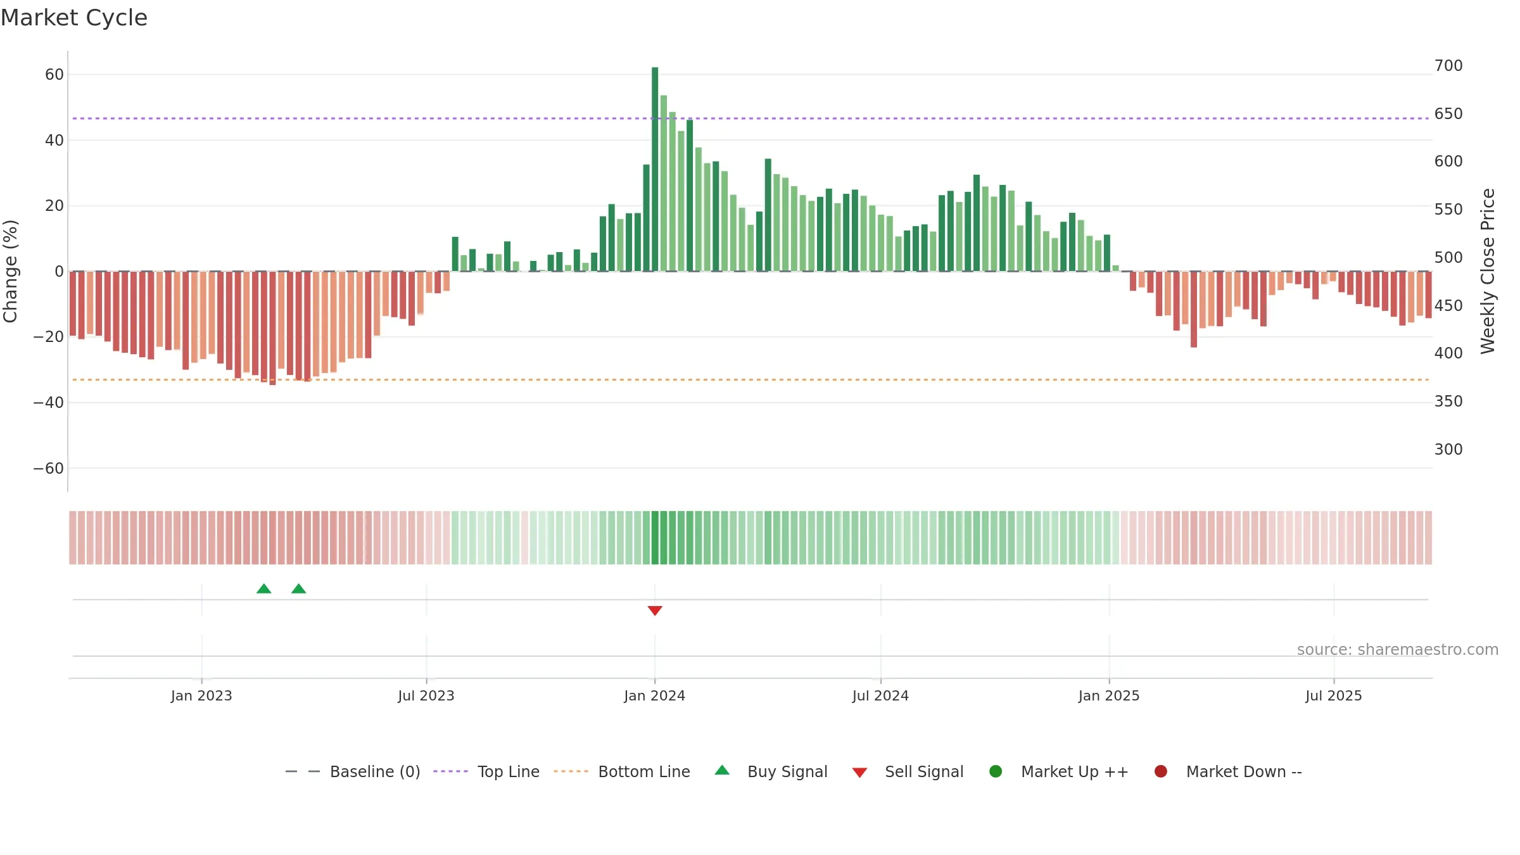Click the 650 price axis label

(1448, 114)
